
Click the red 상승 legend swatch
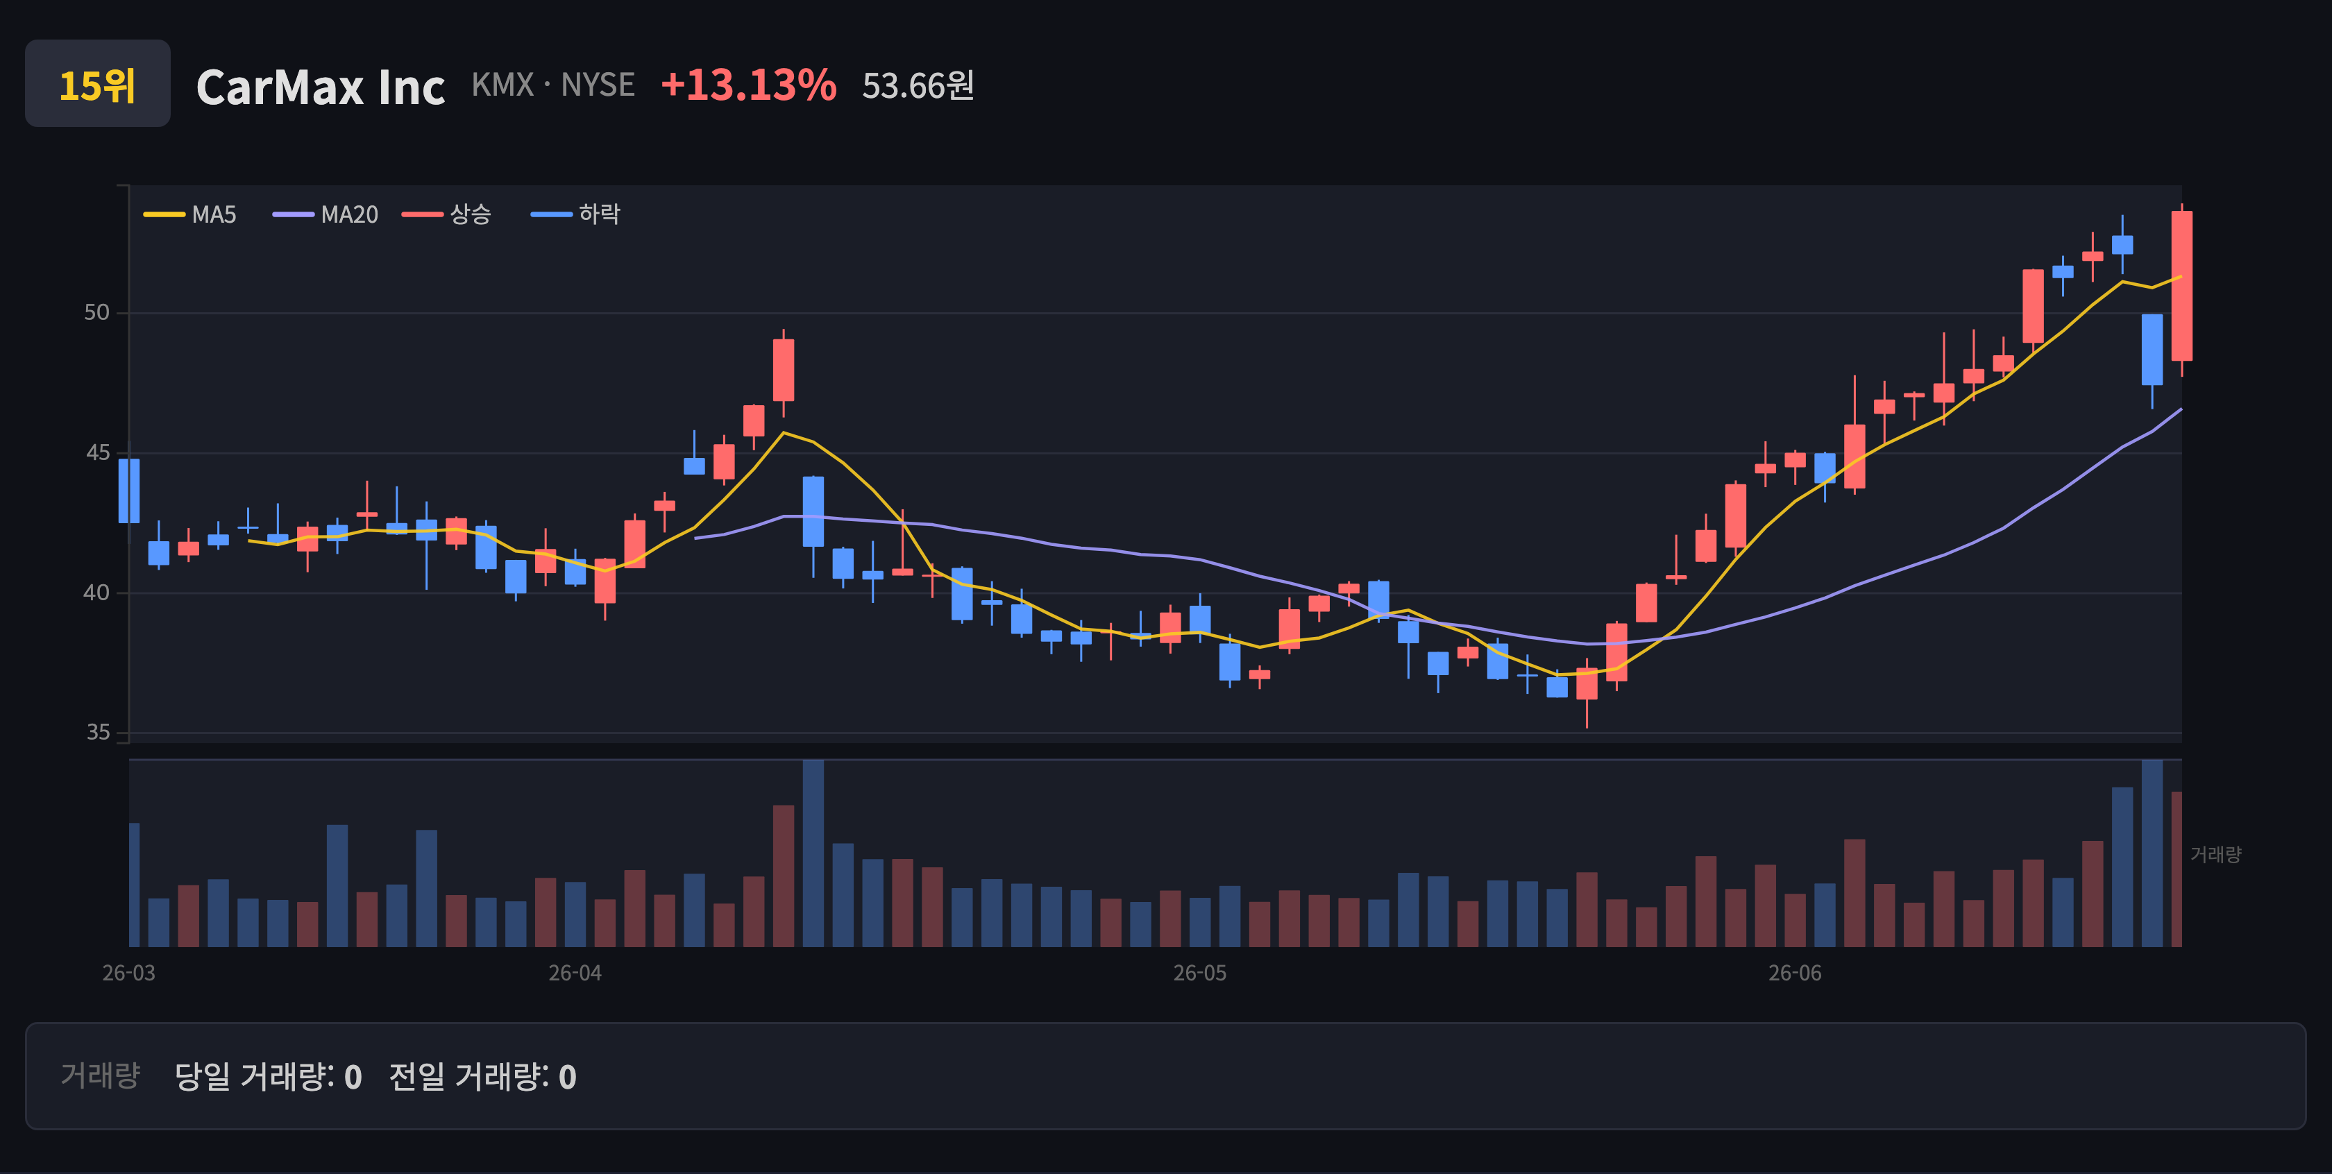422,214
